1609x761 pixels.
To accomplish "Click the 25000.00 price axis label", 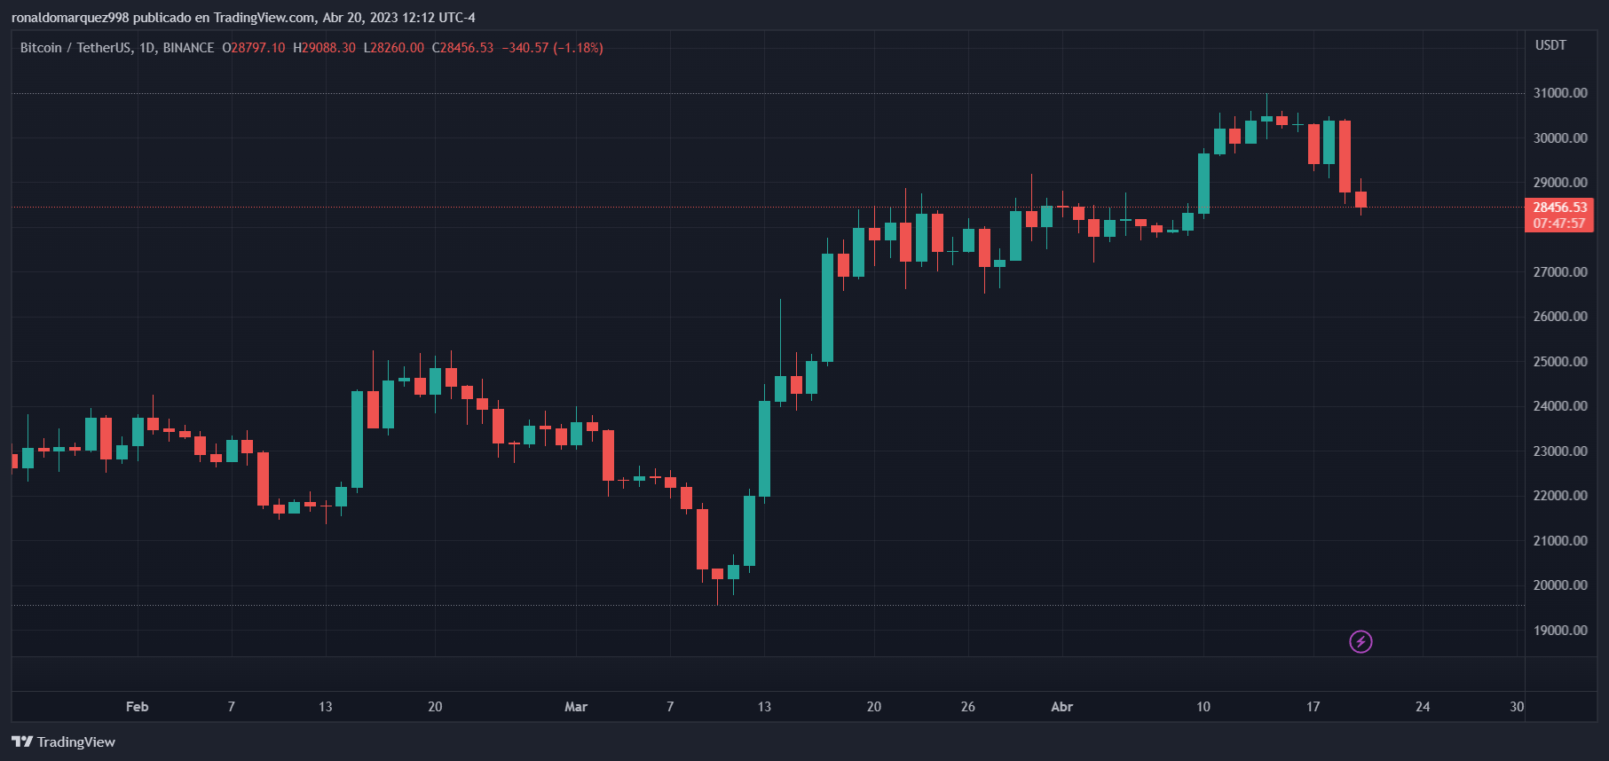I will [x=1560, y=362].
